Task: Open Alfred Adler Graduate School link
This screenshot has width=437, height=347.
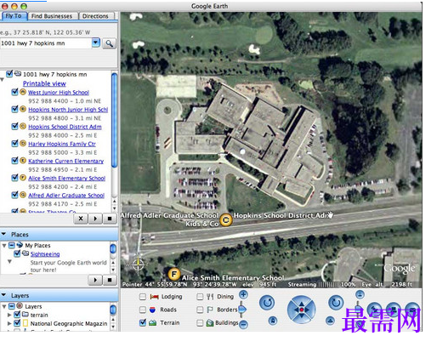Action: click(66, 196)
